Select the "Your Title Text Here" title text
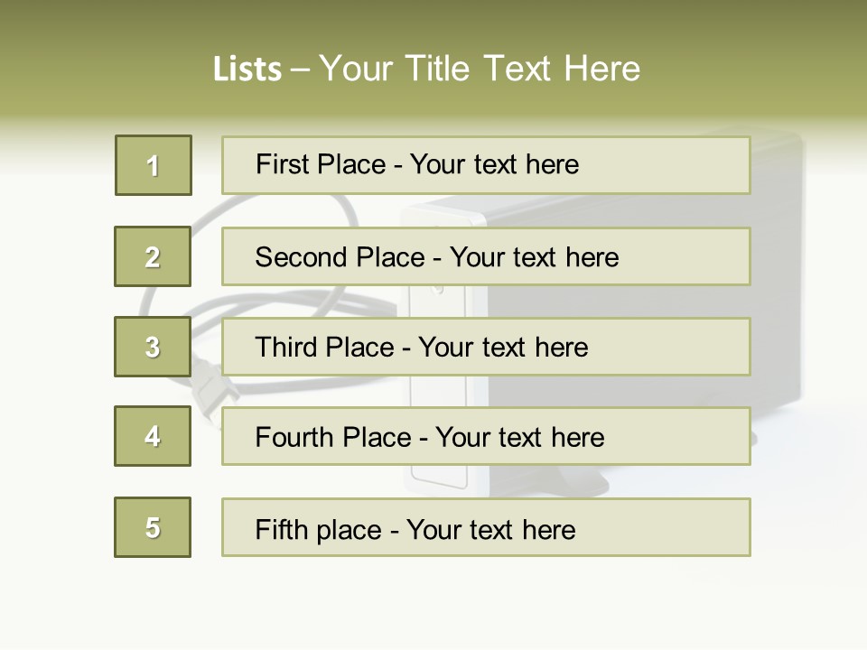 coord(480,69)
